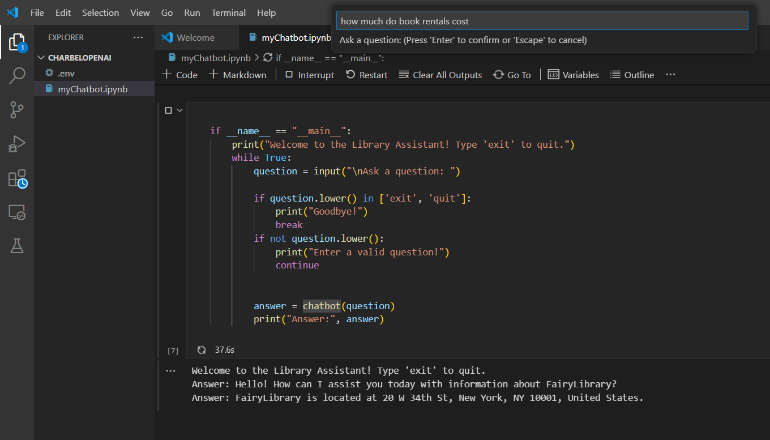Image resolution: width=770 pixels, height=440 pixels.
Task: Open Run and Debug view icon
Action: pos(17,144)
